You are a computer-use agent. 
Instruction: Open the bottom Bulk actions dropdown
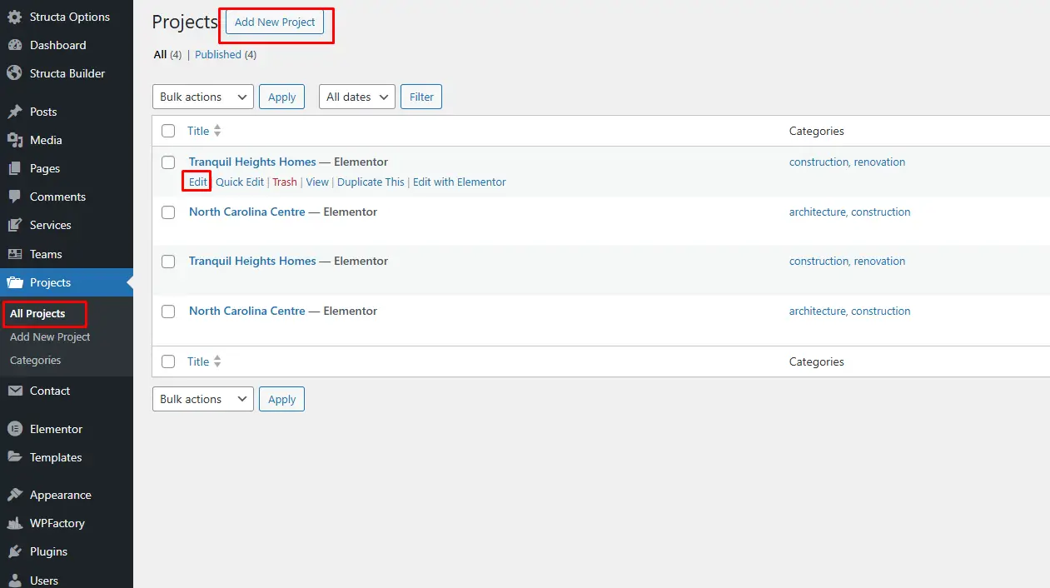point(203,399)
